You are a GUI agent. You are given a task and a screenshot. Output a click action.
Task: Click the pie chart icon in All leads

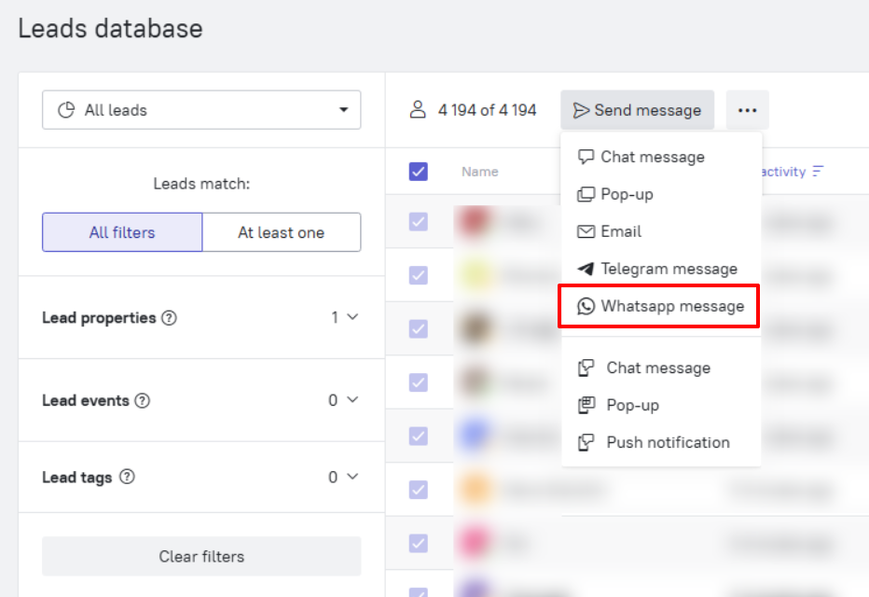(66, 110)
